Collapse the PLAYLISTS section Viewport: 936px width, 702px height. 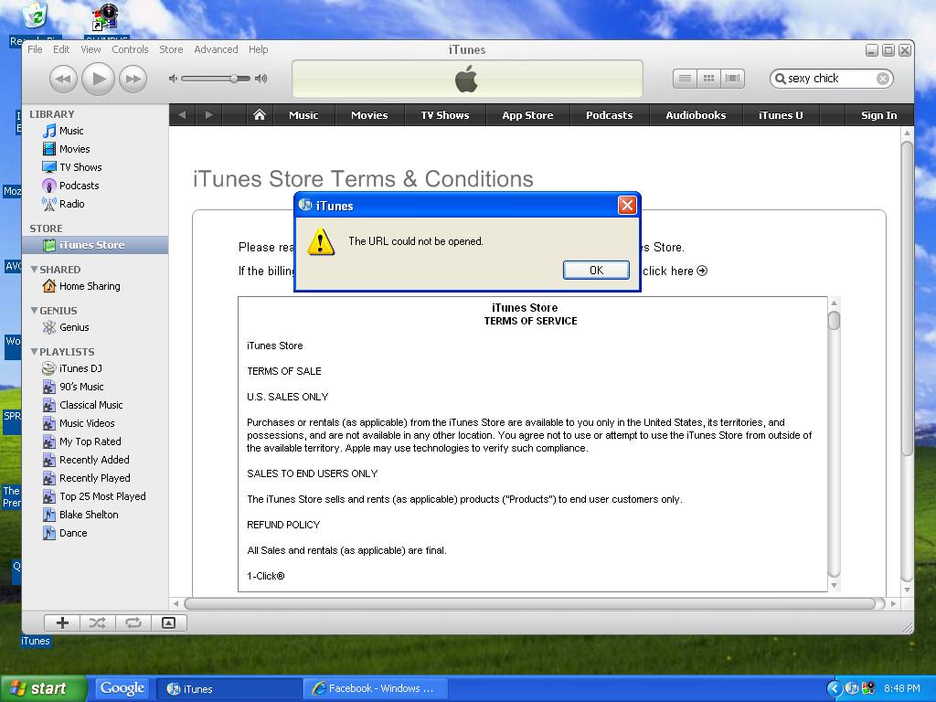tap(34, 352)
